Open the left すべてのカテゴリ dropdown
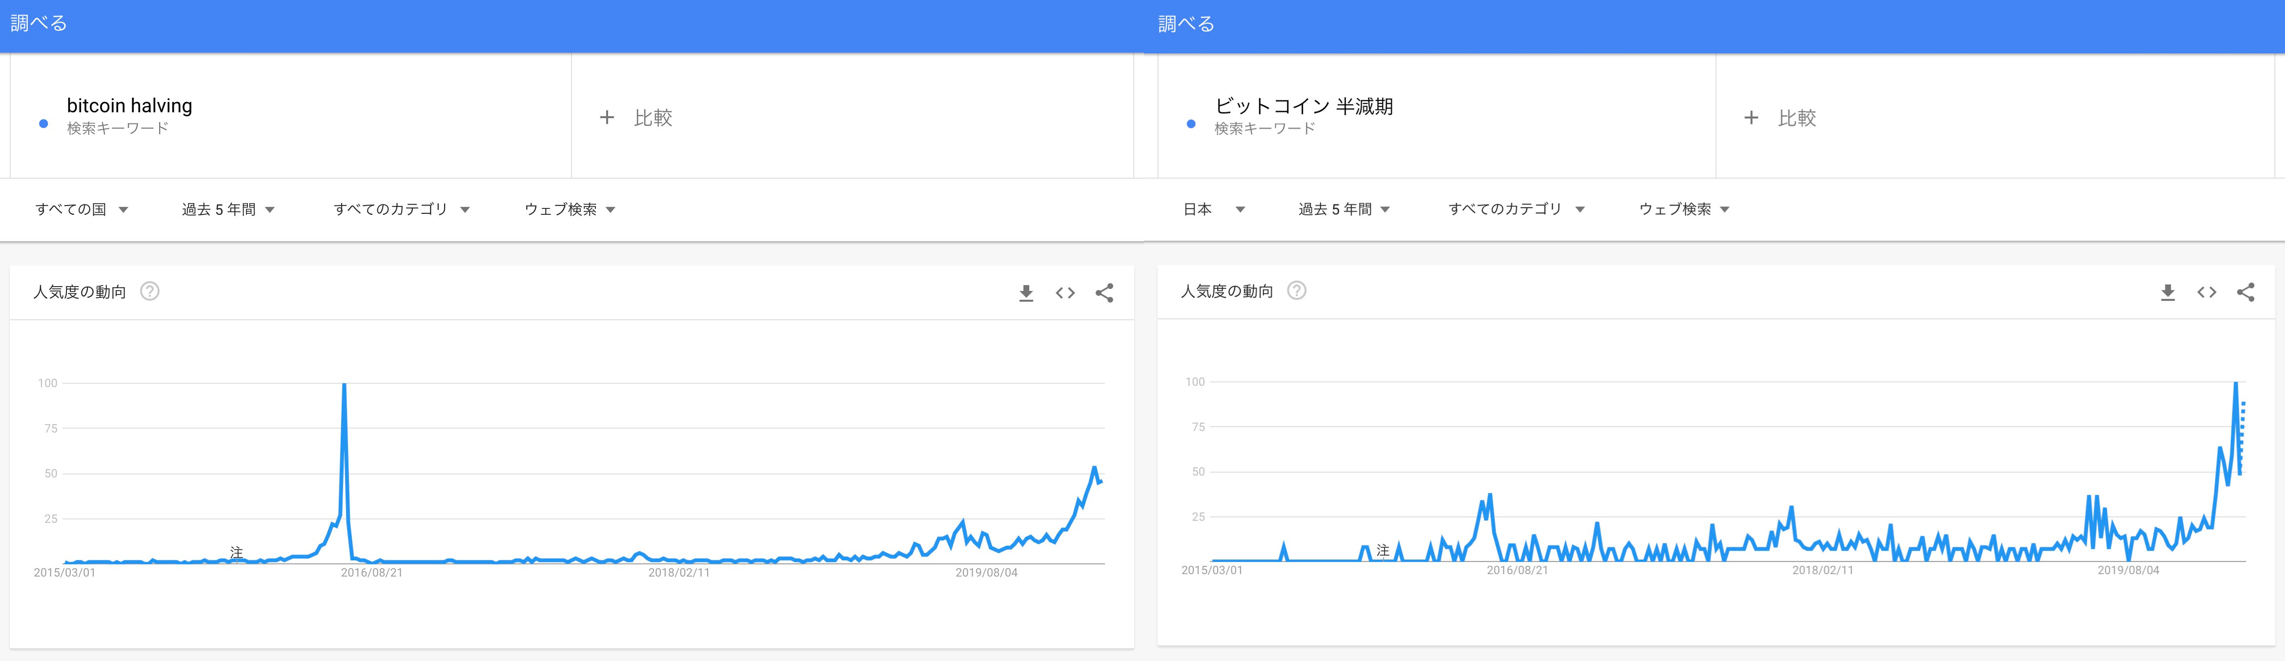 pyautogui.click(x=401, y=209)
